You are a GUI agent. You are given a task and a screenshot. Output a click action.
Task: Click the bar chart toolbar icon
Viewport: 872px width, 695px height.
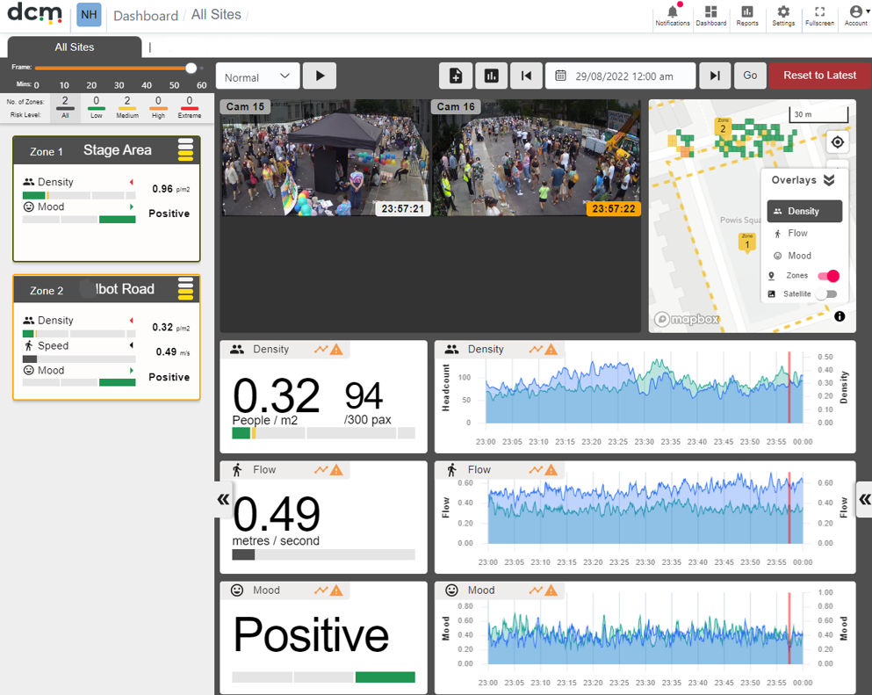[x=491, y=76]
